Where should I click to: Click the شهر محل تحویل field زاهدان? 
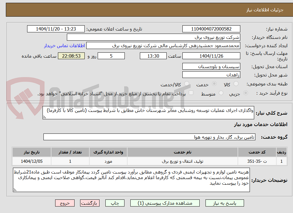tap(211, 75)
